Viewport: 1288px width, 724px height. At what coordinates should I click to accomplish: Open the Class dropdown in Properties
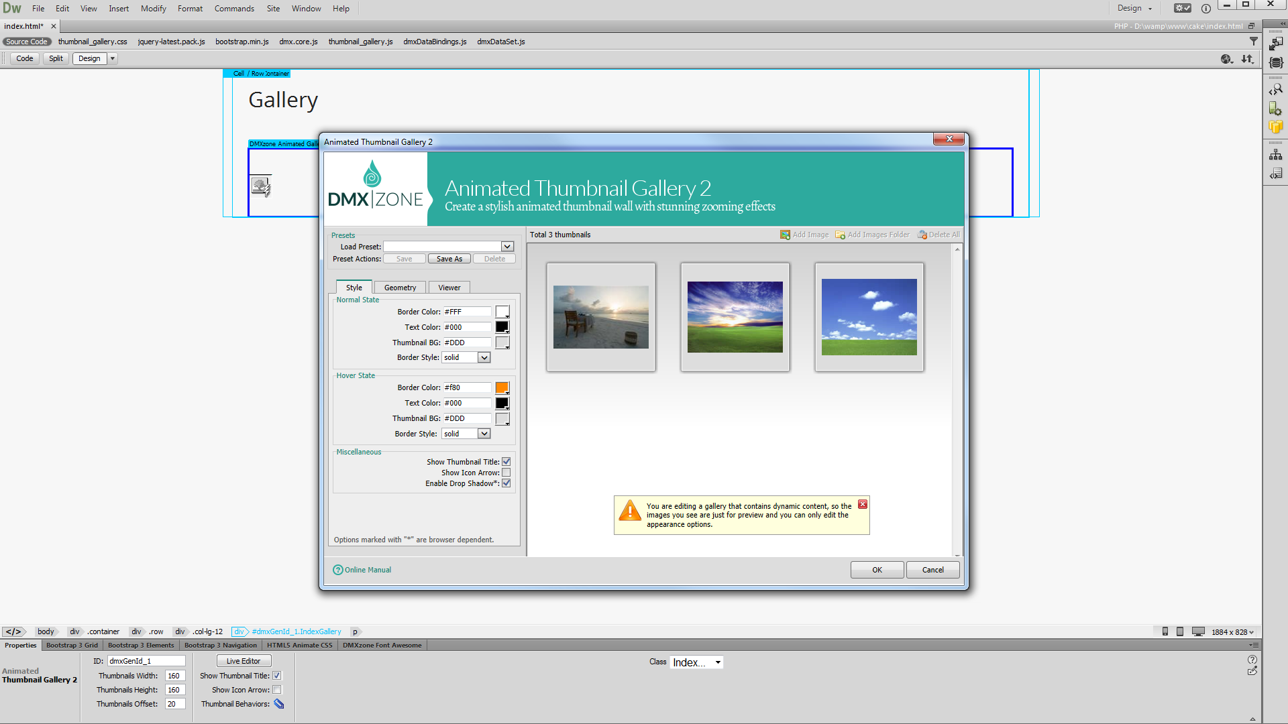(x=696, y=662)
